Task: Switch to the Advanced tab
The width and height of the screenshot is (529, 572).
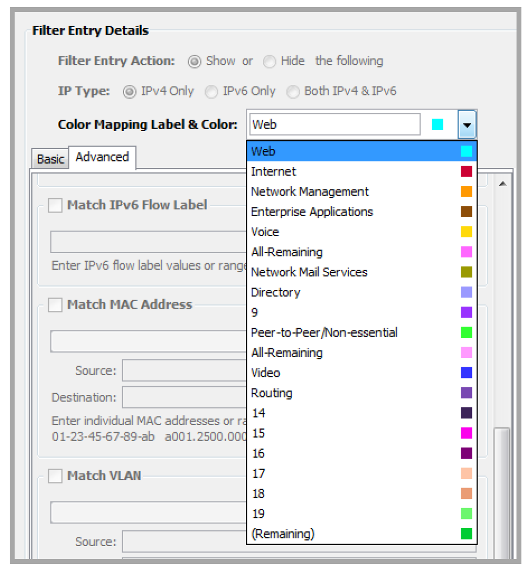Action: tap(102, 157)
